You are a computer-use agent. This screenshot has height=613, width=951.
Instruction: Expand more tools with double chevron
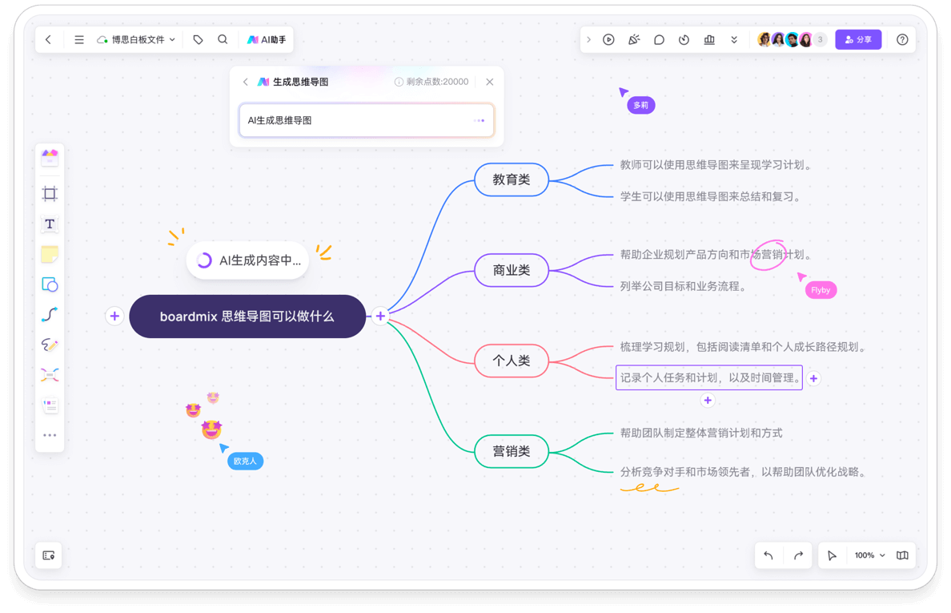(734, 39)
